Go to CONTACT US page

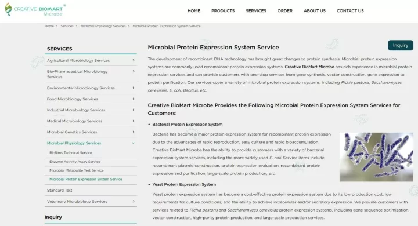[350, 11]
